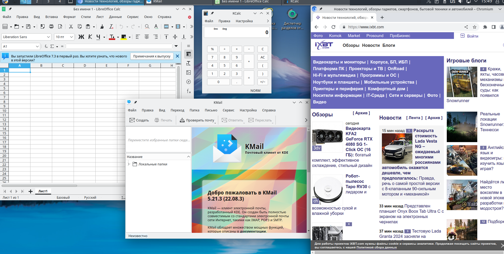Open the 10 пт font size dropdown
Screen dimensions: 504x254
click(x=71, y=37)
